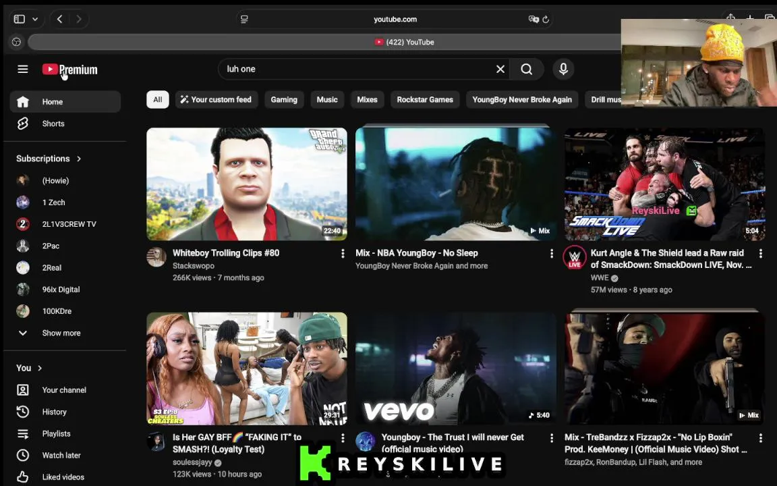Clear the search text with X
Screen dimensions: 777x486
pos(500,70)
